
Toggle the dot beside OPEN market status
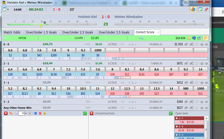(5, 38)
